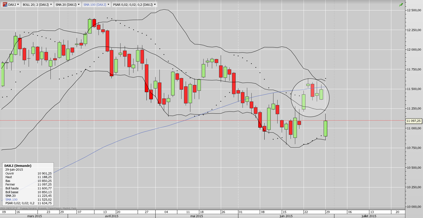This screenshot has height=218, width=423.
Task: Click the PRIX INDICATIF notice
Action: pyautogui.click(x=9, y=208)
